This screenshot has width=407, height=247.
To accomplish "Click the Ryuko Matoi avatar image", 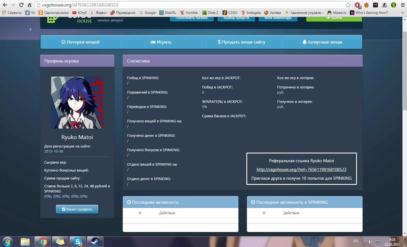I will [x=77, y=103].
